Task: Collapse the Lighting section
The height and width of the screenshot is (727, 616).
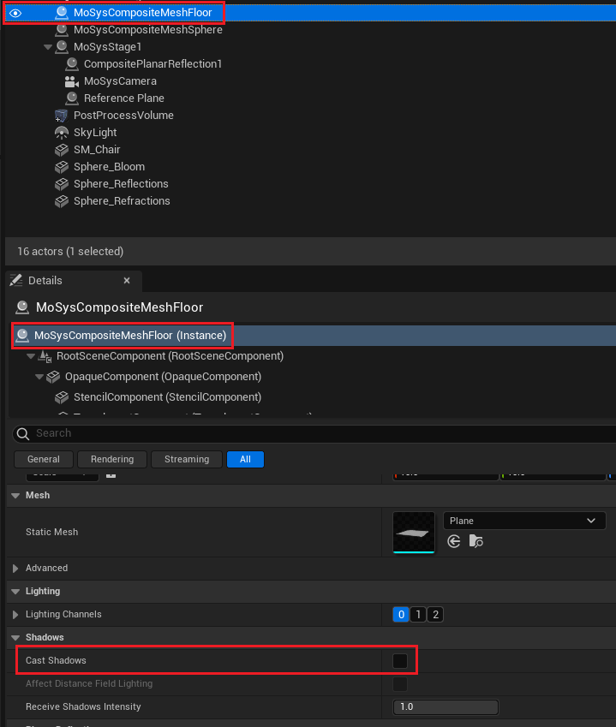Action: (x=15, y=592)
